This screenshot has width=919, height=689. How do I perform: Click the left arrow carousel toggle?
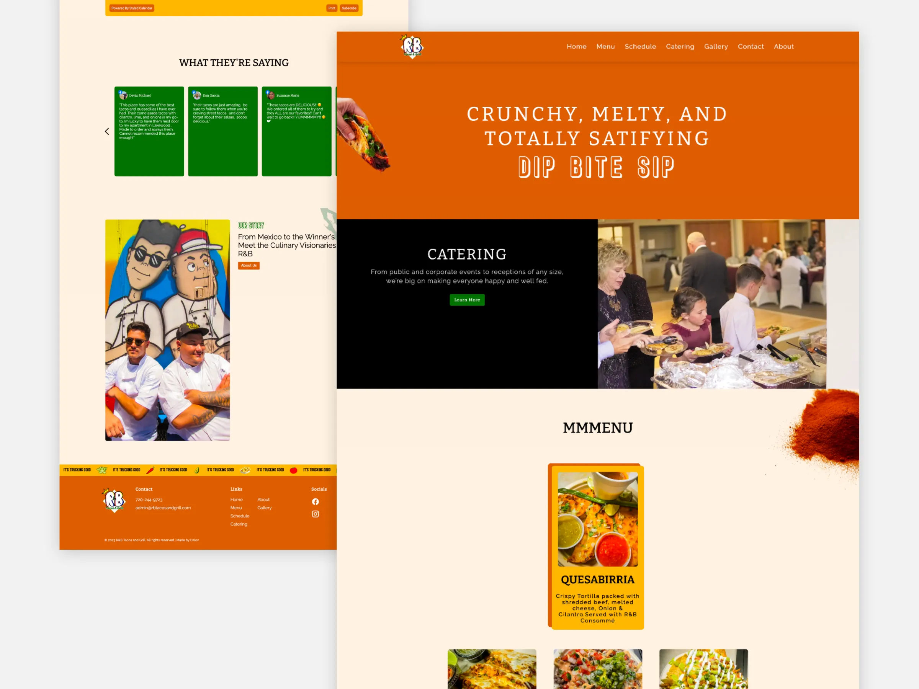coord(107,132)
